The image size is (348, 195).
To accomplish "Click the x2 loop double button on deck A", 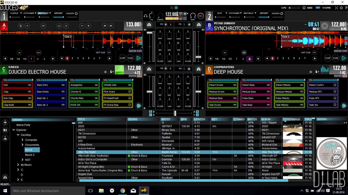I will 59,26.
